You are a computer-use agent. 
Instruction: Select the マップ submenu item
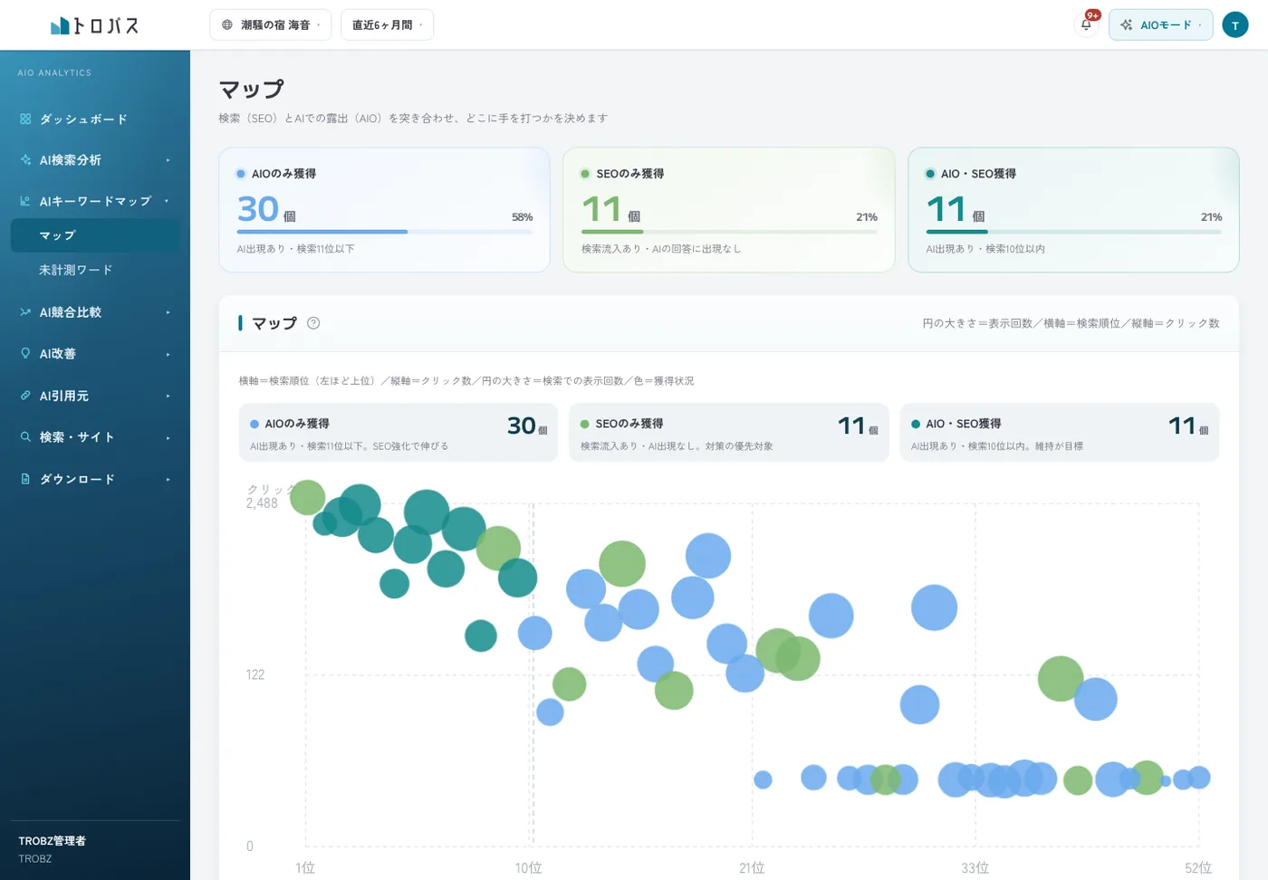click(95, 235)
